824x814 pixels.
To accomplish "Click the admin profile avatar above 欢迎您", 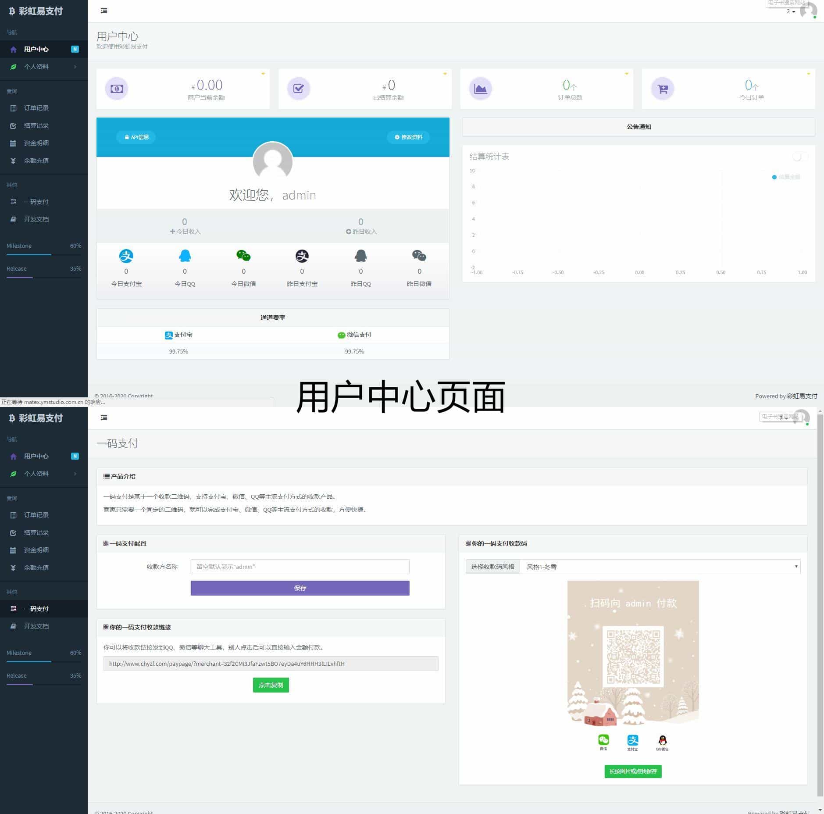I will tap(273, 162).
